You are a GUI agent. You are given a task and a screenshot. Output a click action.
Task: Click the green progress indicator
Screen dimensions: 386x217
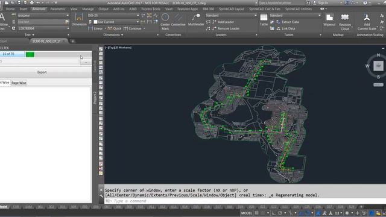30,54
